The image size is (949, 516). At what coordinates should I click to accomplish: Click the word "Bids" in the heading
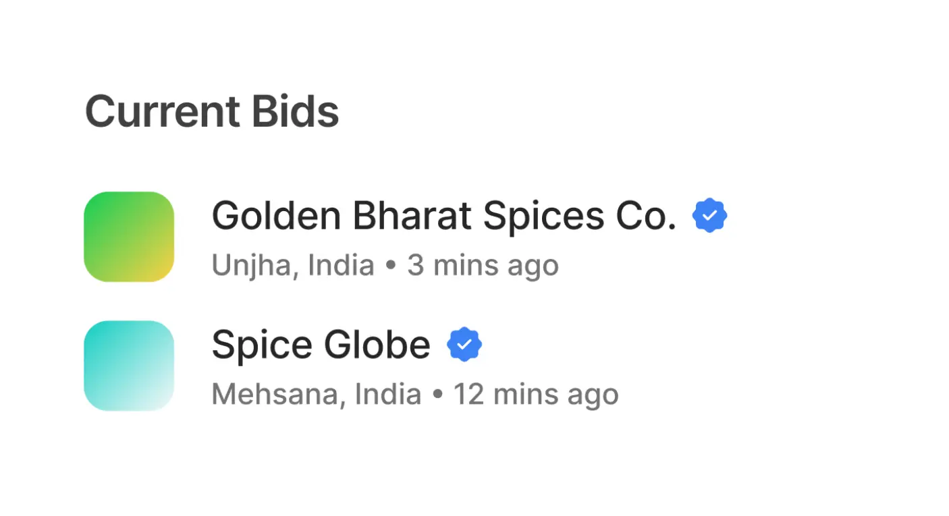(295, 111)
